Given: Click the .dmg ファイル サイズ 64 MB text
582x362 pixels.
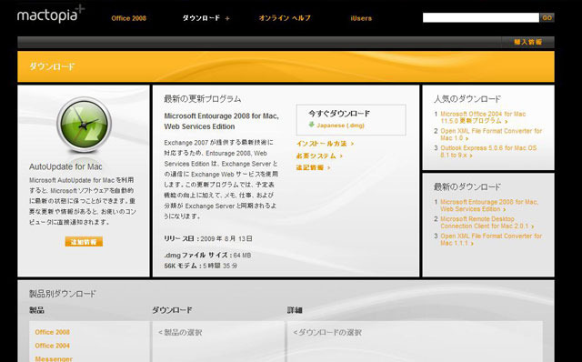Looking at the screenshot, I should (207, 255).
